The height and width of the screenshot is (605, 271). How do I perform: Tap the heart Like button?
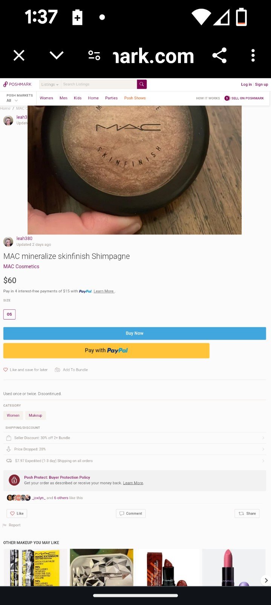[17, 513]
